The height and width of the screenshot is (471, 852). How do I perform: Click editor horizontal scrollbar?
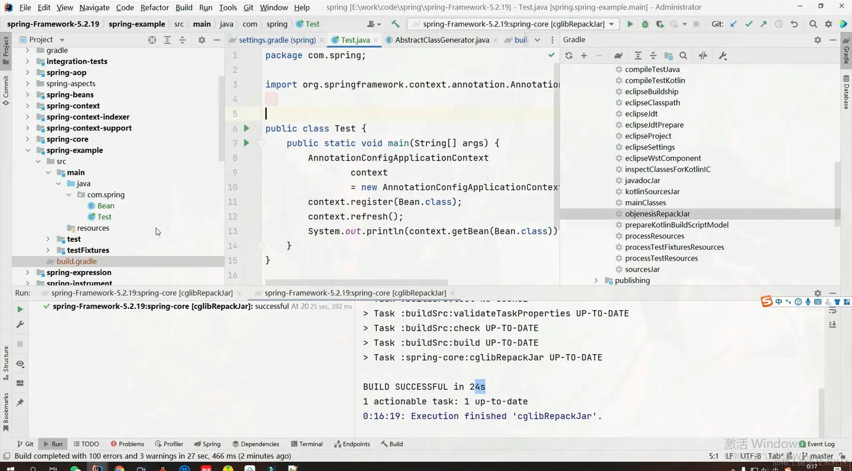(356, 282)
